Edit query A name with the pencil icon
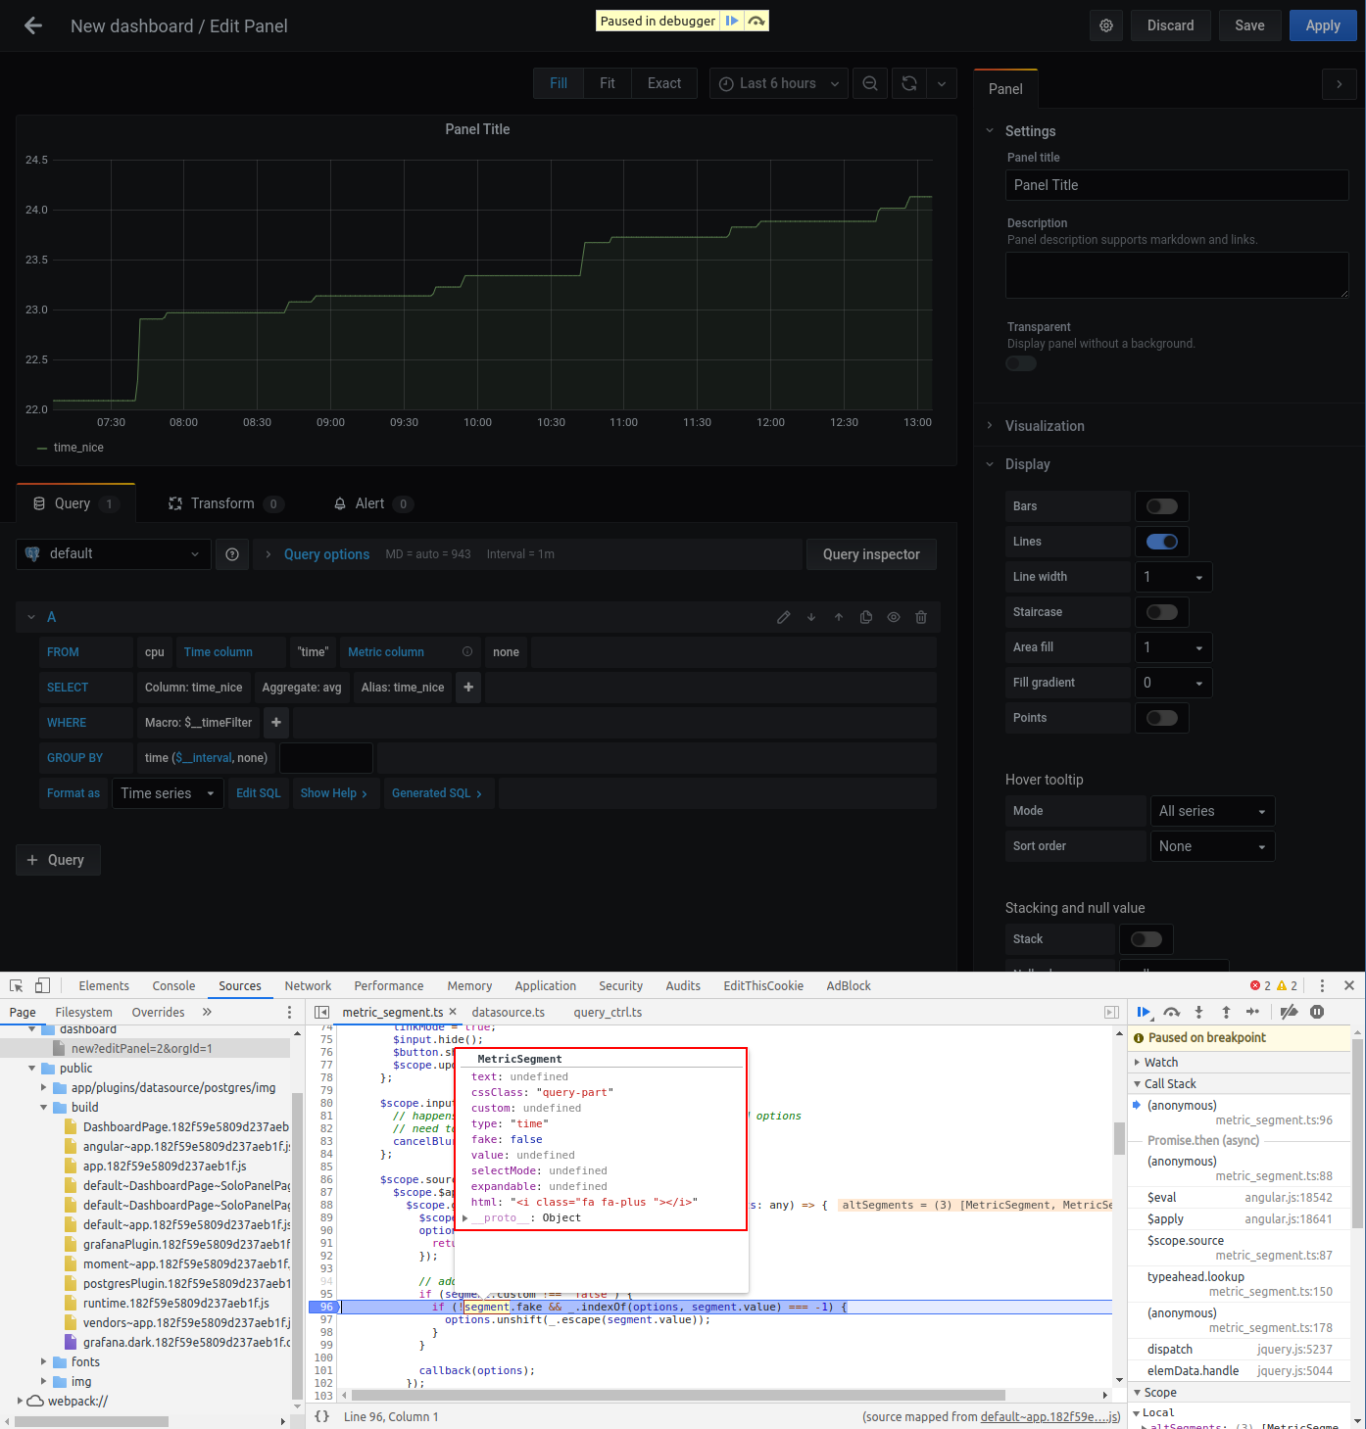The width and height of the screenshot is (1366, 1429). pos(783,617)
